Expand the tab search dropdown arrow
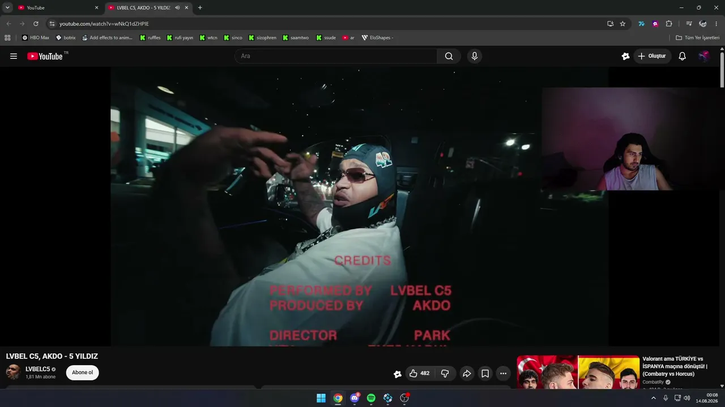This screenshot has height=407, width=725. tap(7, 8)
